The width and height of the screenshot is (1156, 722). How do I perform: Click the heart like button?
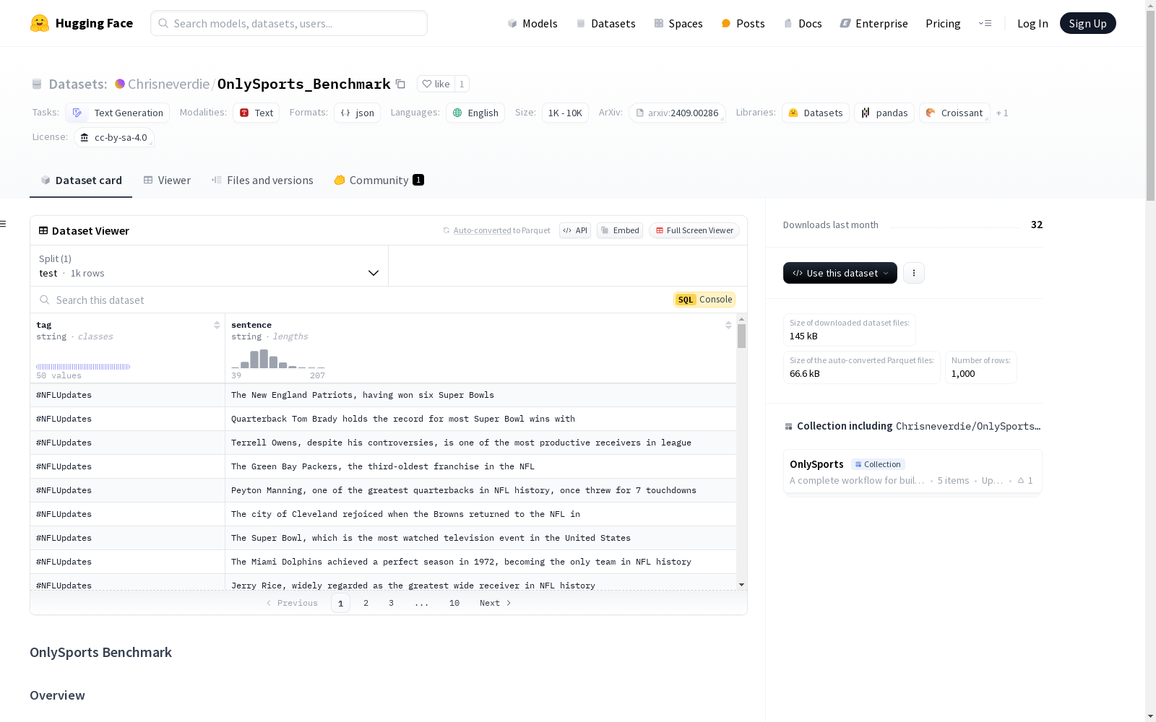pos(436,84)
